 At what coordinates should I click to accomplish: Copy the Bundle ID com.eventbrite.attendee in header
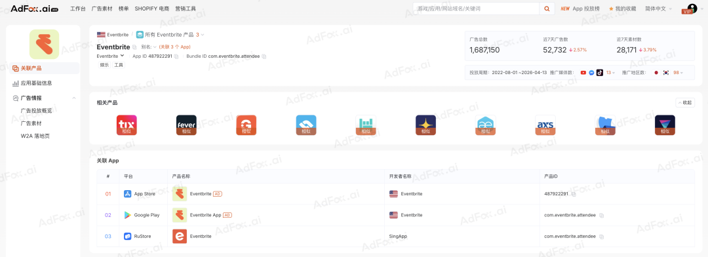point(264,56)
